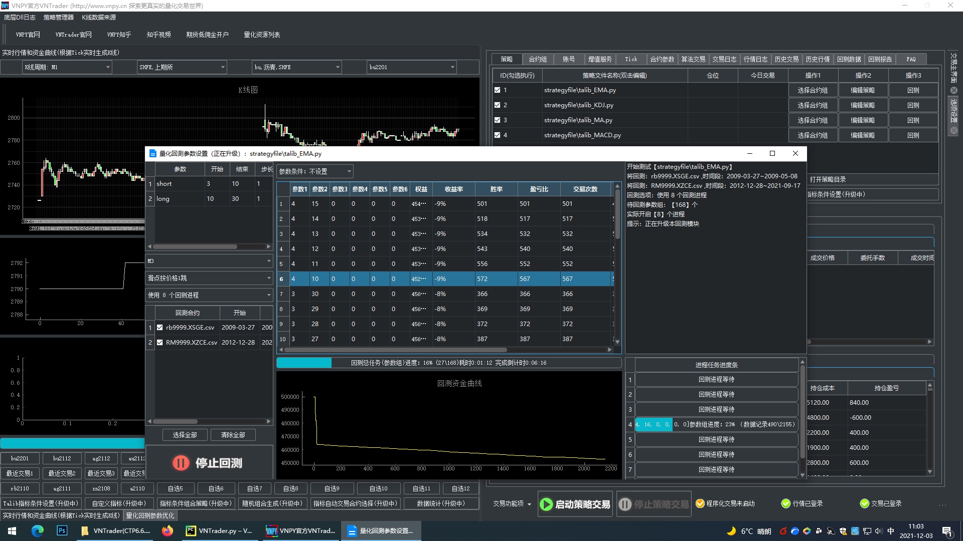Screen dimensions: 963x541
Task: Open Firefox browser in the taskbar
Action: point(168,531)
